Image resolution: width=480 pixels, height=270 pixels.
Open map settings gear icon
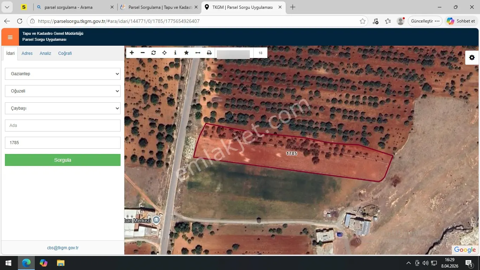472,58
